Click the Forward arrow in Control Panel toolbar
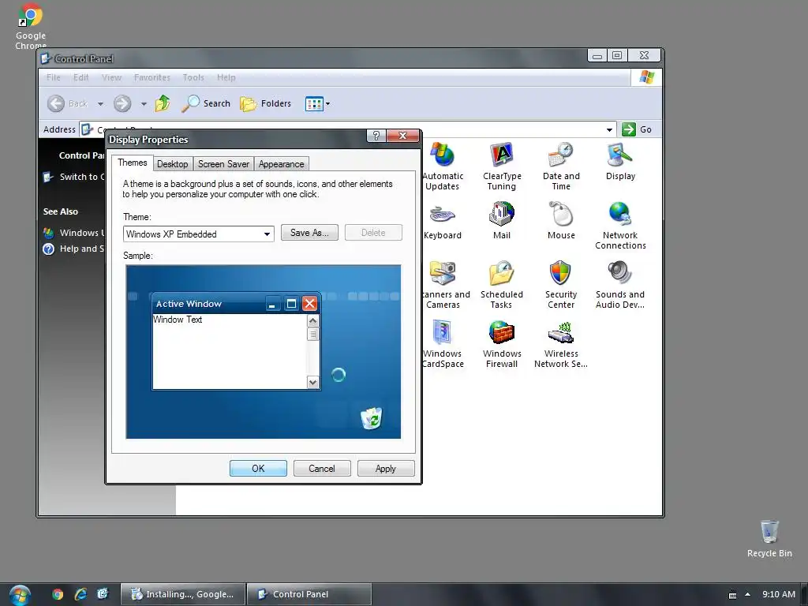The width and height of the screenshot is (808, 606). tap(122, 103)
